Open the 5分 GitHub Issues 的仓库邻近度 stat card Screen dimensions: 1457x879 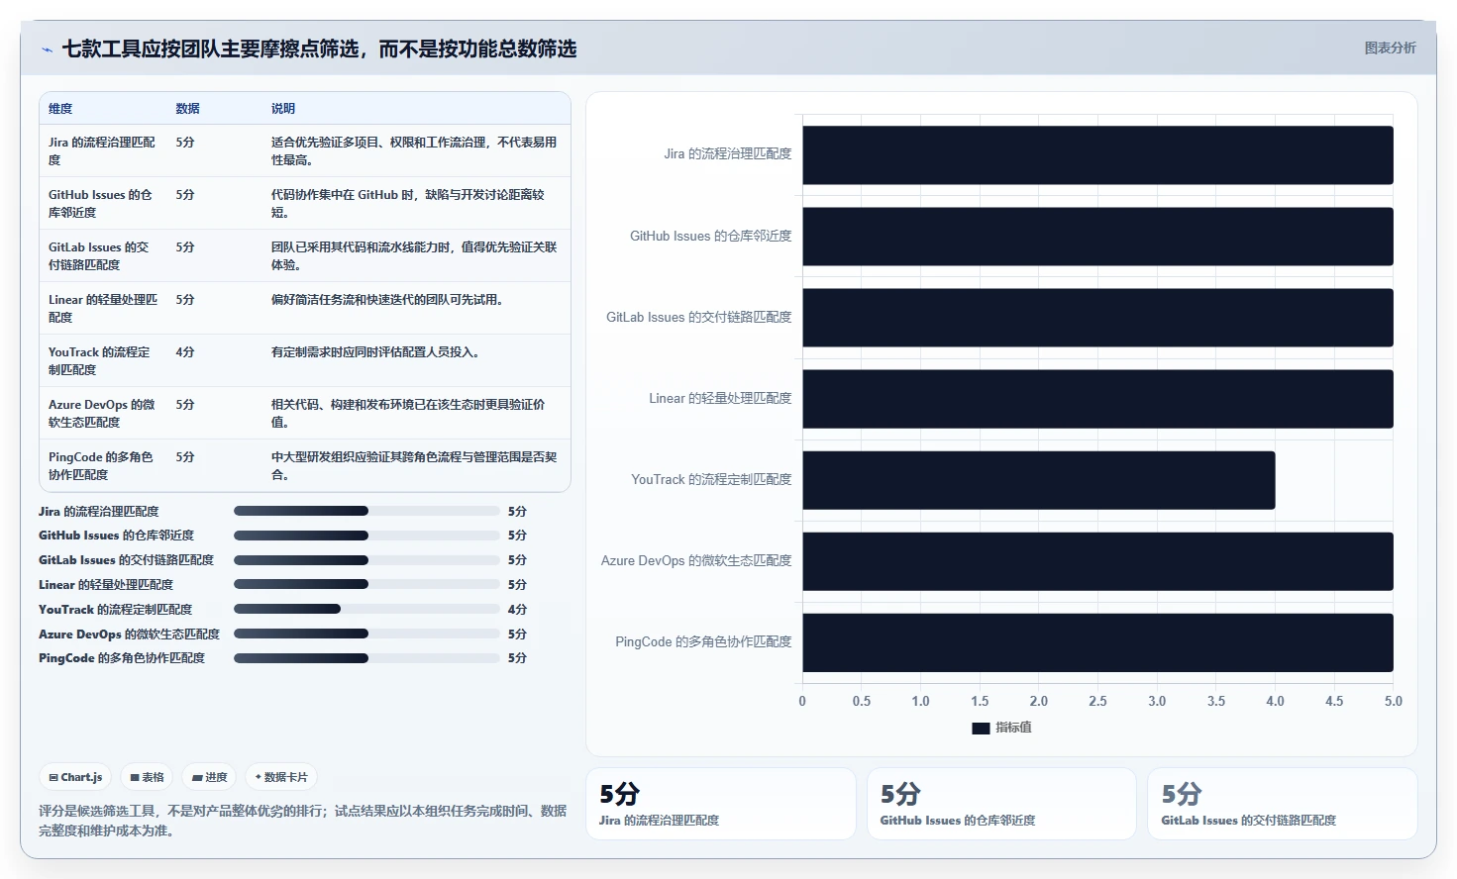[1001, 804]
